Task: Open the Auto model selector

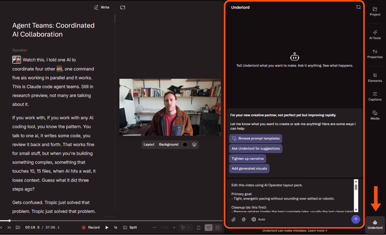Action: [x=258, y=220]
